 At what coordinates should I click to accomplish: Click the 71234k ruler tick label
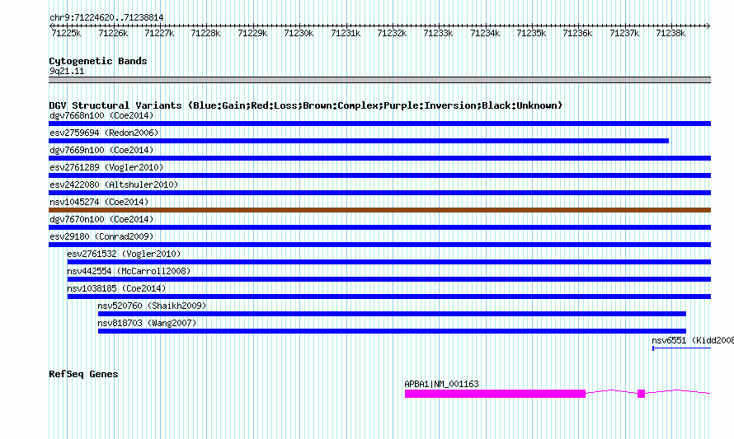coord(485,33)
